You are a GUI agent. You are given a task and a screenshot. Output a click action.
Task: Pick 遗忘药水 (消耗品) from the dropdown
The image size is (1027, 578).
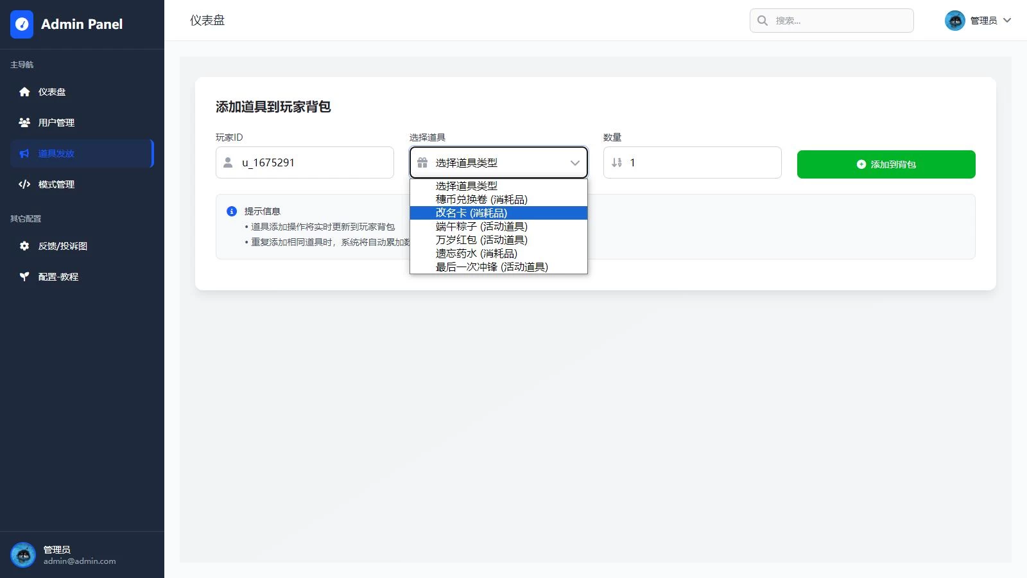476,253
